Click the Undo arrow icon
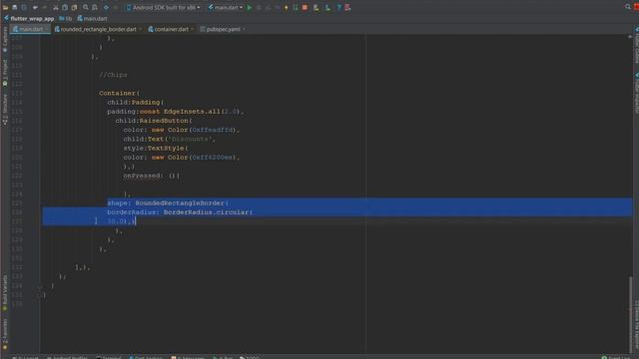The image size is (639, 359). pyautogui.click(x=35, y=7)
